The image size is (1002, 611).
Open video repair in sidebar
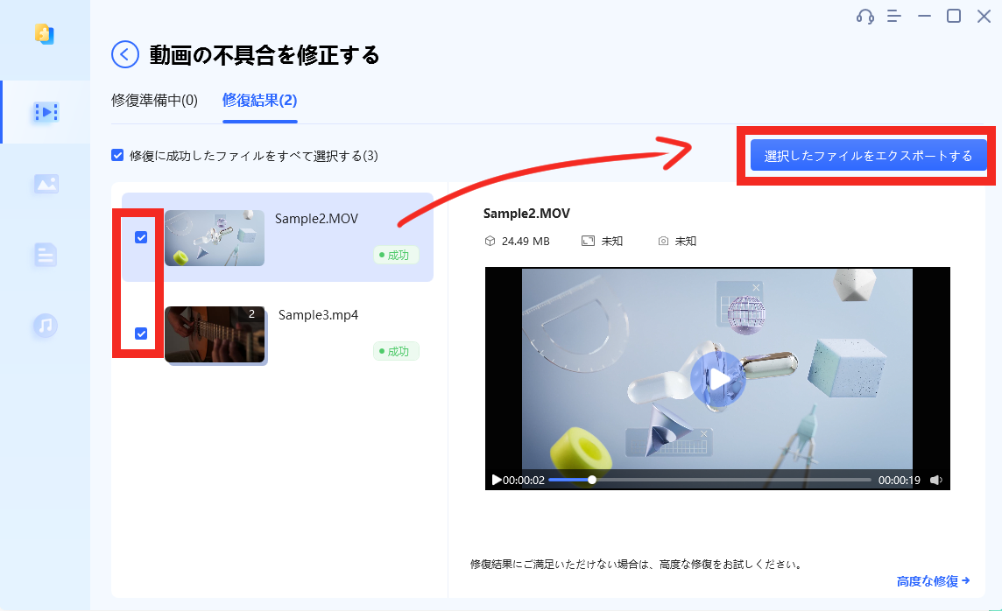(46, 112)
